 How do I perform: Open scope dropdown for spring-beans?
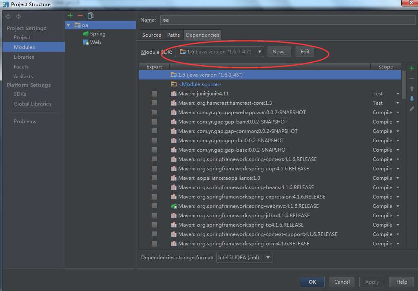pyautogui.click(x=398, y=187)
